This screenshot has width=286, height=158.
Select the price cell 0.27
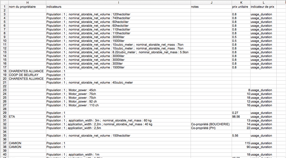[x=241, y=113]
